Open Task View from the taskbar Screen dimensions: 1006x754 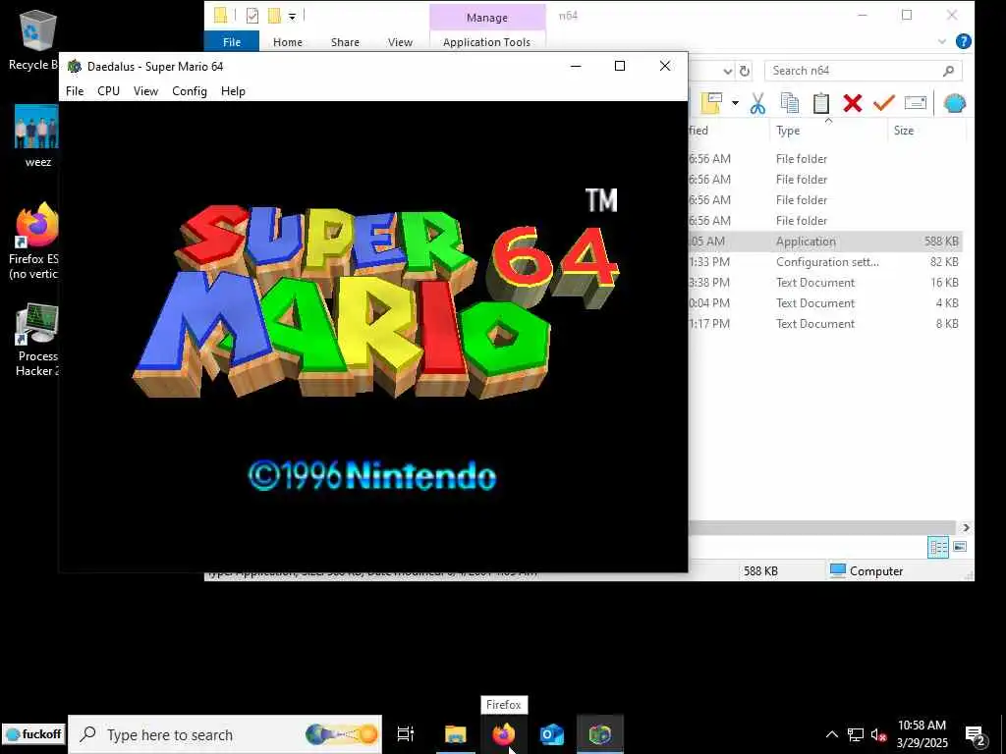click(406, 734)
